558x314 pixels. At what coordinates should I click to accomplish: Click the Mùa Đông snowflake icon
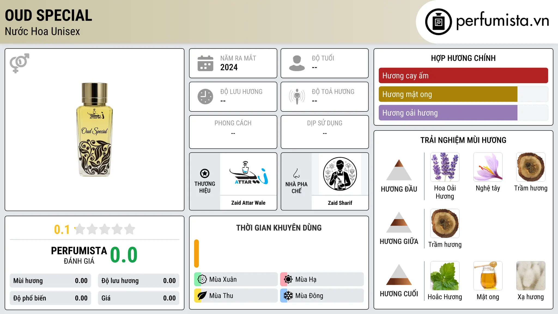288,296
